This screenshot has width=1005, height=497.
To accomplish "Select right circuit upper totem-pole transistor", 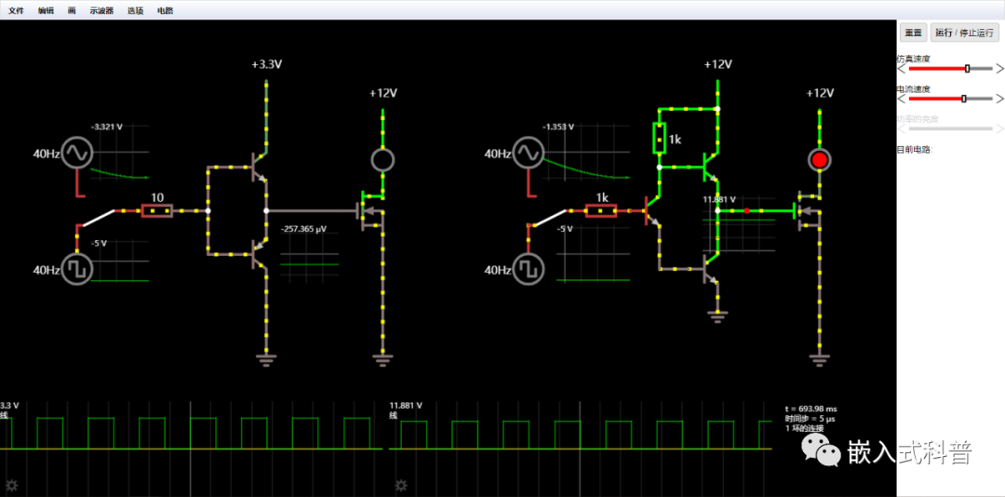I will [710, 167].
